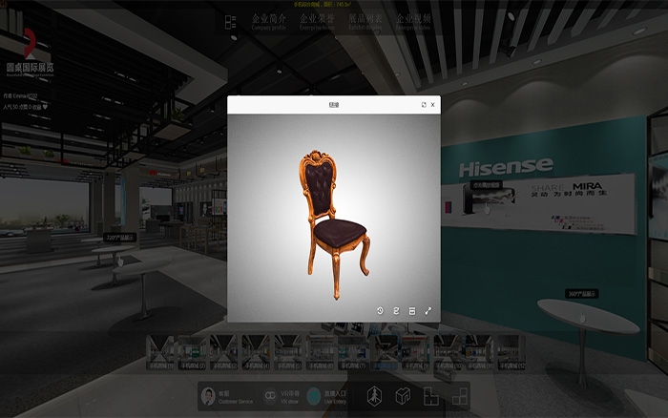The width and height of the screenshot is (668, 418).
Task: Click the heart like icon under the logo
Action: click(45, 107)
